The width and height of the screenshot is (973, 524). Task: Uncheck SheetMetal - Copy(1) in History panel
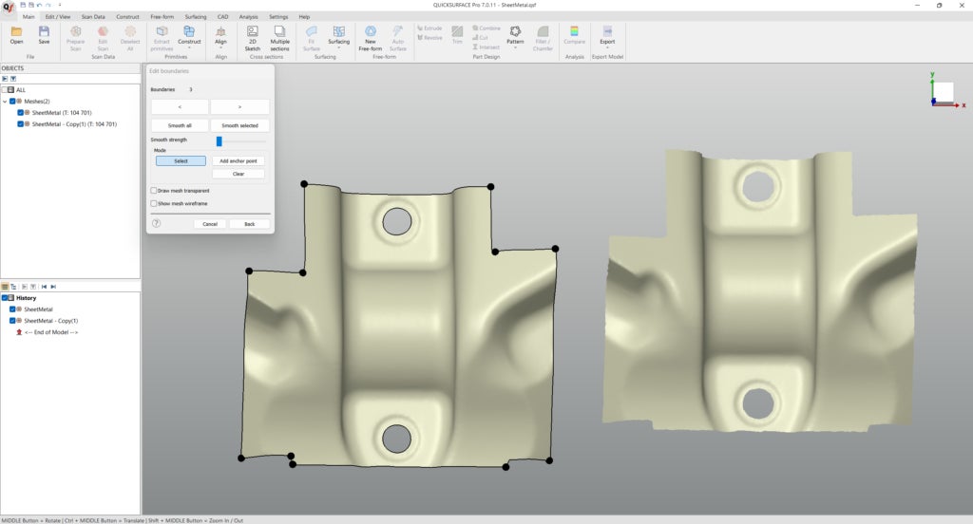pyautogui.click(x=12, y=321)
